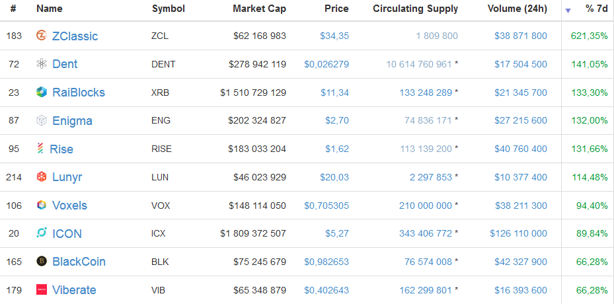
Task: Select ICON market cap $1 809 372 507
Action: [253, 233]
